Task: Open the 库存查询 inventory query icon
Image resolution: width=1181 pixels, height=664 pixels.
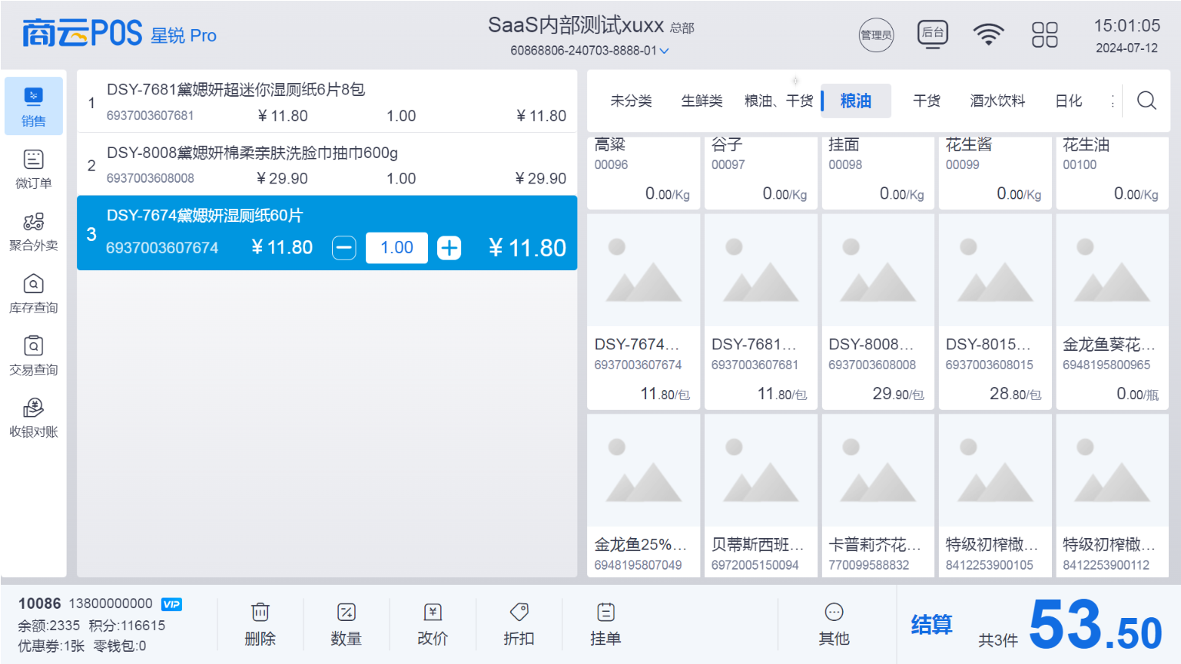Action: [x=33, y=293]
